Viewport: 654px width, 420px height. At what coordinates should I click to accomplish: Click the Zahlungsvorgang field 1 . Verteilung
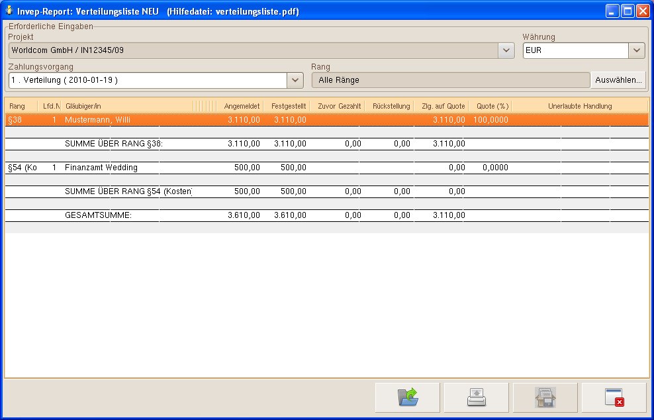coord(148,80)
